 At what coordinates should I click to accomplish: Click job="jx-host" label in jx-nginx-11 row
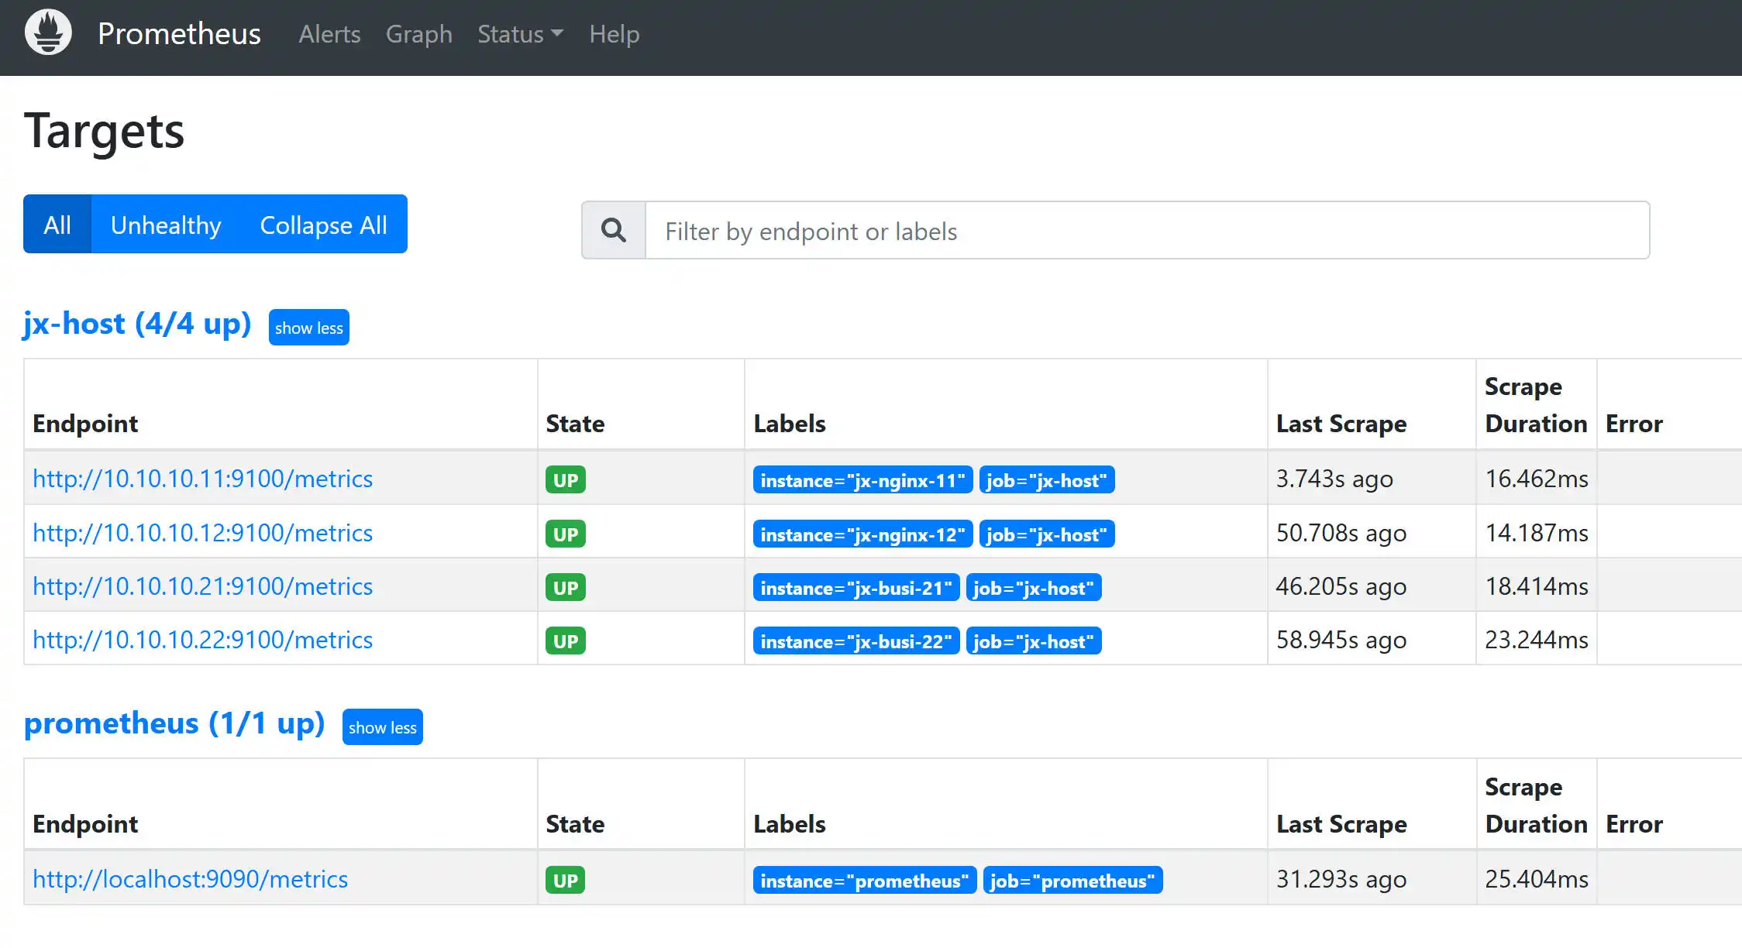pyautogui.click(x=1047, y=480)
